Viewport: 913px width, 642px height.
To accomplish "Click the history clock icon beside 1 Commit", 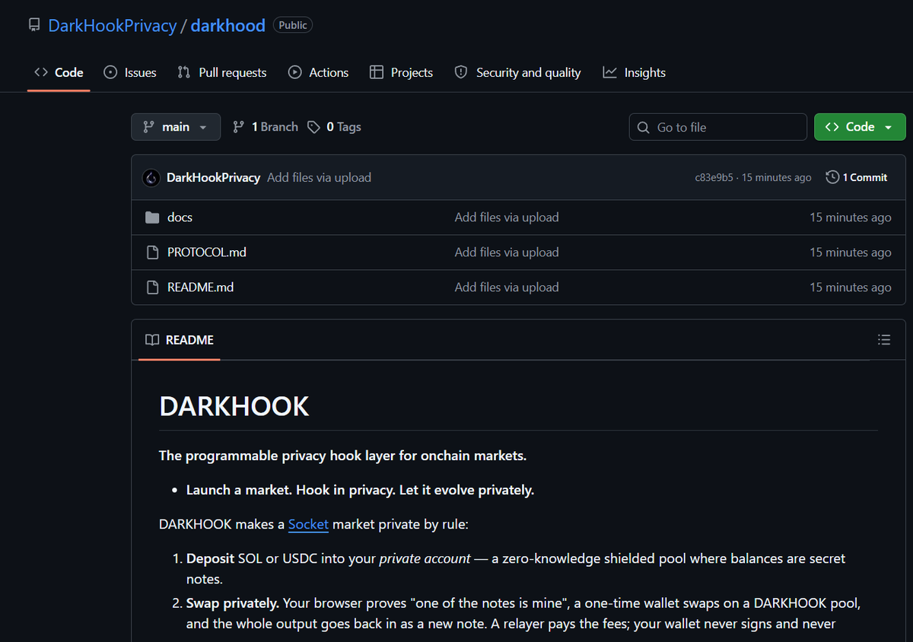I will pos(832,177).
